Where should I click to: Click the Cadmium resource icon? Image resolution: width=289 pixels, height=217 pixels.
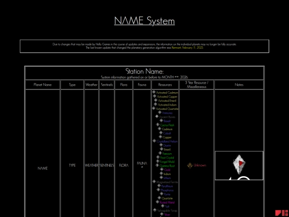[x=159, y=129]
